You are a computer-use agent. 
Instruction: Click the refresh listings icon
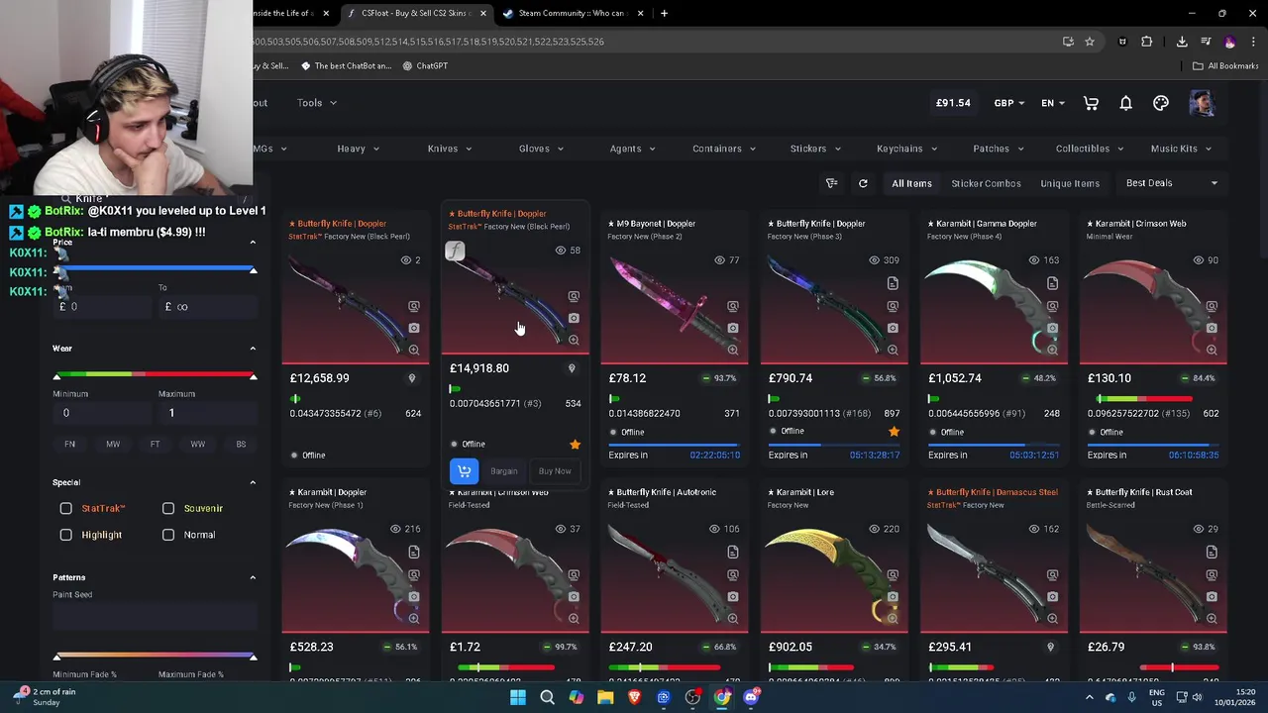click(x=863, y=183)
